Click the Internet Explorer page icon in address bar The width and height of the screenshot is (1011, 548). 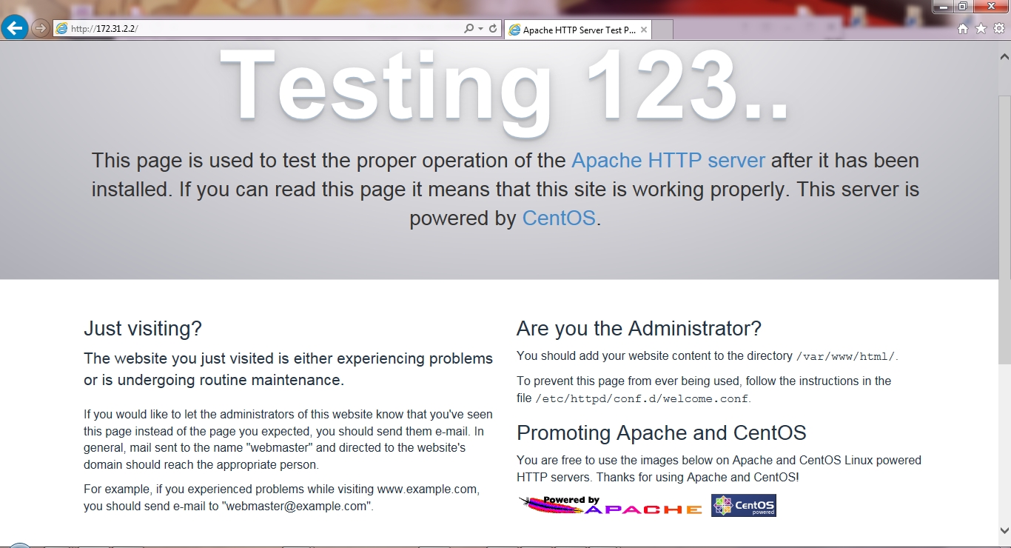tap(62, 29)
